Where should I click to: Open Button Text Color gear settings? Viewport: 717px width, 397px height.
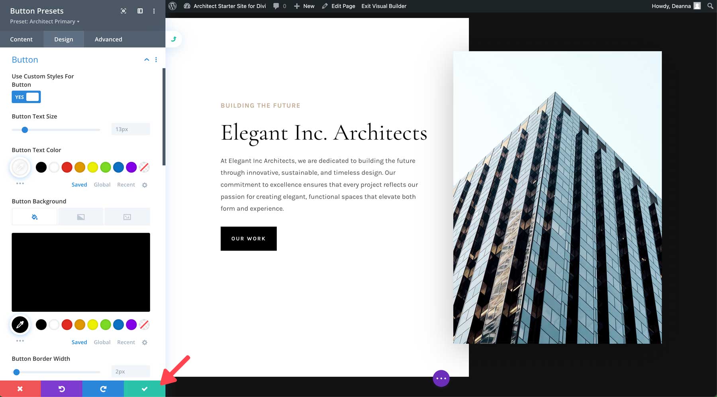pos(145,184)
